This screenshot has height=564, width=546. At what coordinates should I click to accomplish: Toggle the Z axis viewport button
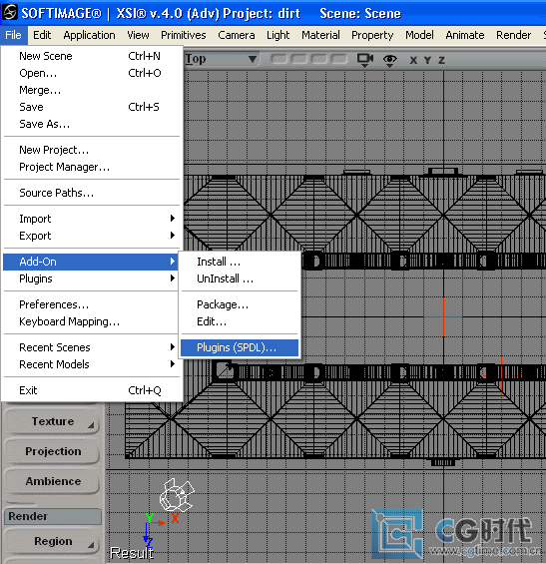click(441, 60)
